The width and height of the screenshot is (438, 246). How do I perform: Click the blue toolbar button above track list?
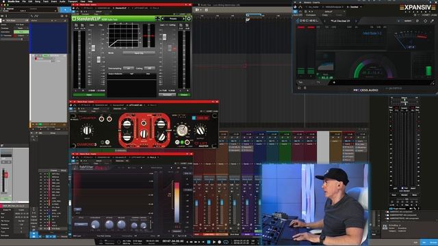(x=66, y=10)
